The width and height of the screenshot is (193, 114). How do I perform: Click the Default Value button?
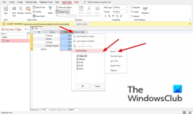[x=63, y=12]
